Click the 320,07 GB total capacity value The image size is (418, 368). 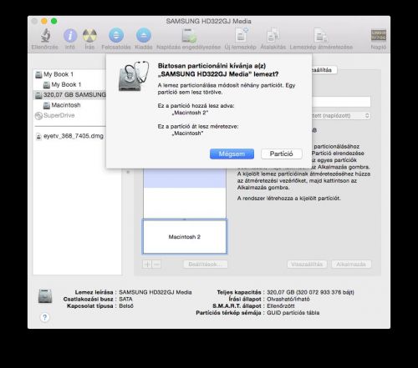(310, 292)
